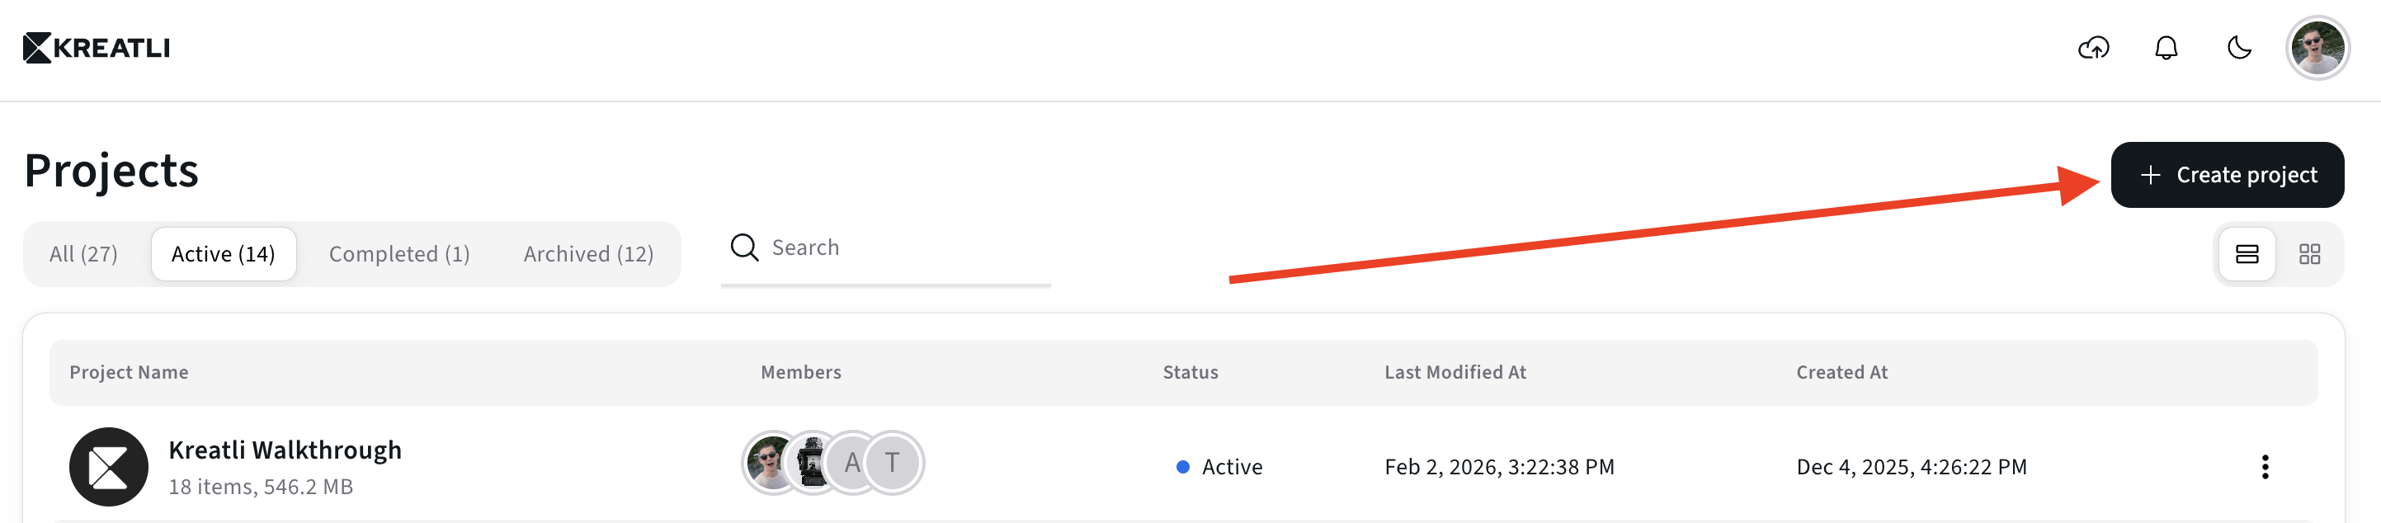The image size is (2381, 523).
Task: Click the Kreatli logo
Action: coord(97,48)
